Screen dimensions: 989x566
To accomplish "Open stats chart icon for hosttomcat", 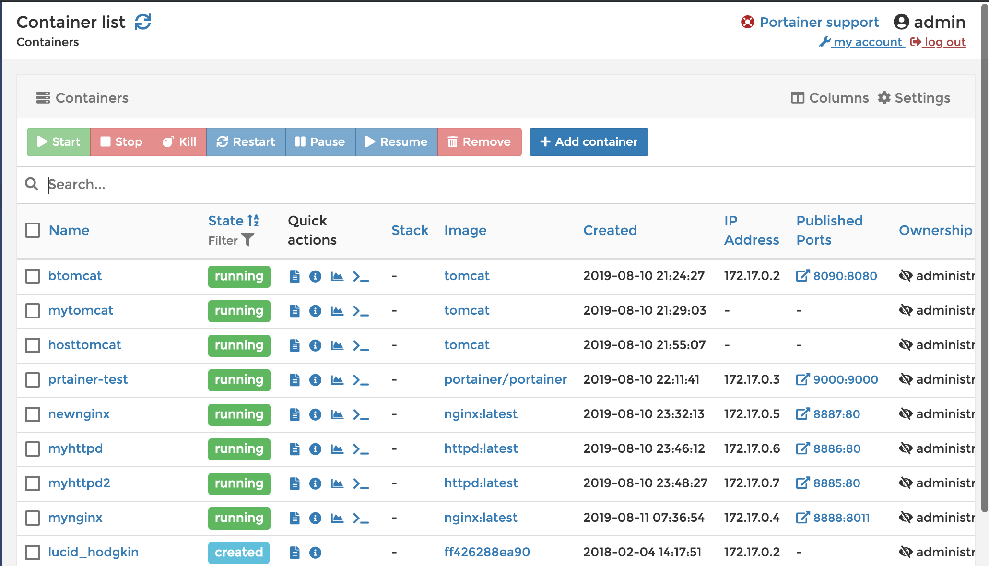I will (x=337, y=345).
